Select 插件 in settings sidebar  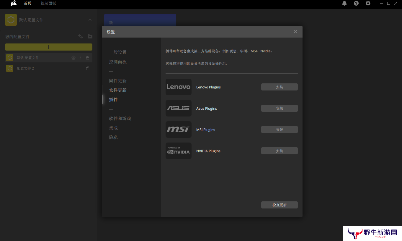click(x=113, y=100)
